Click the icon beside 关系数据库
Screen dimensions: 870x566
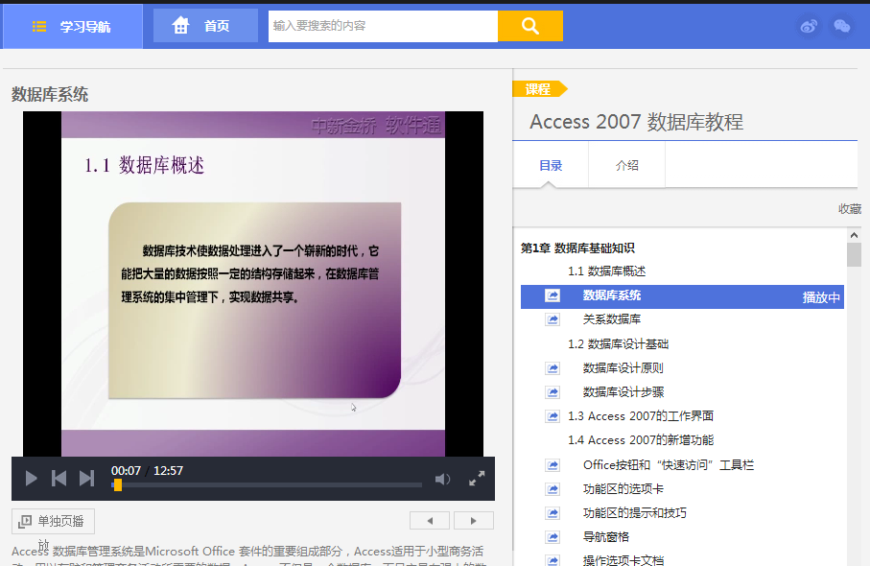pyautogui.click(x=553, y=319)
